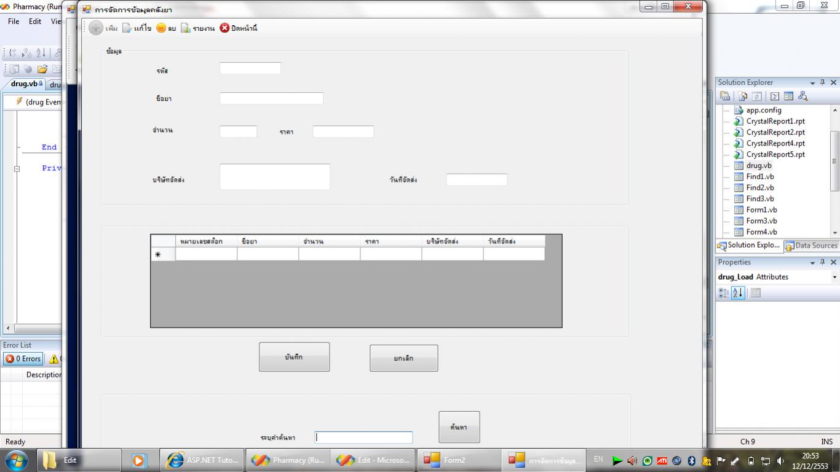Open Windows Media Player from the taskbar
840x472 pixels.
click(140, 460)
